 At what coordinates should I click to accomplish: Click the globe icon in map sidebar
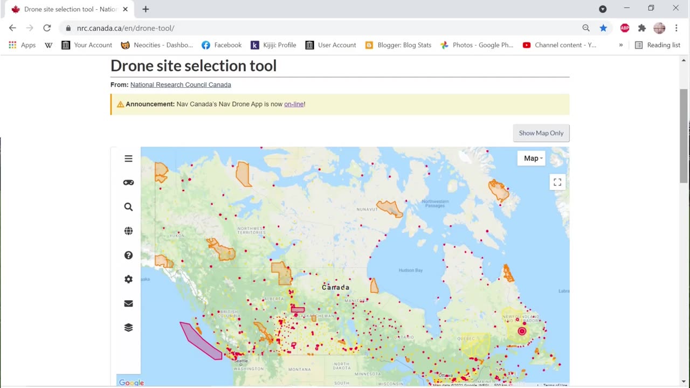[x=128, y=231]
